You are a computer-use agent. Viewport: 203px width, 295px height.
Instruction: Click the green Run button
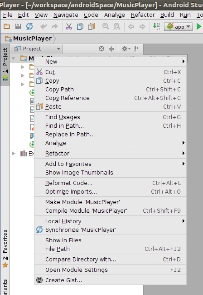click(198, 26)
